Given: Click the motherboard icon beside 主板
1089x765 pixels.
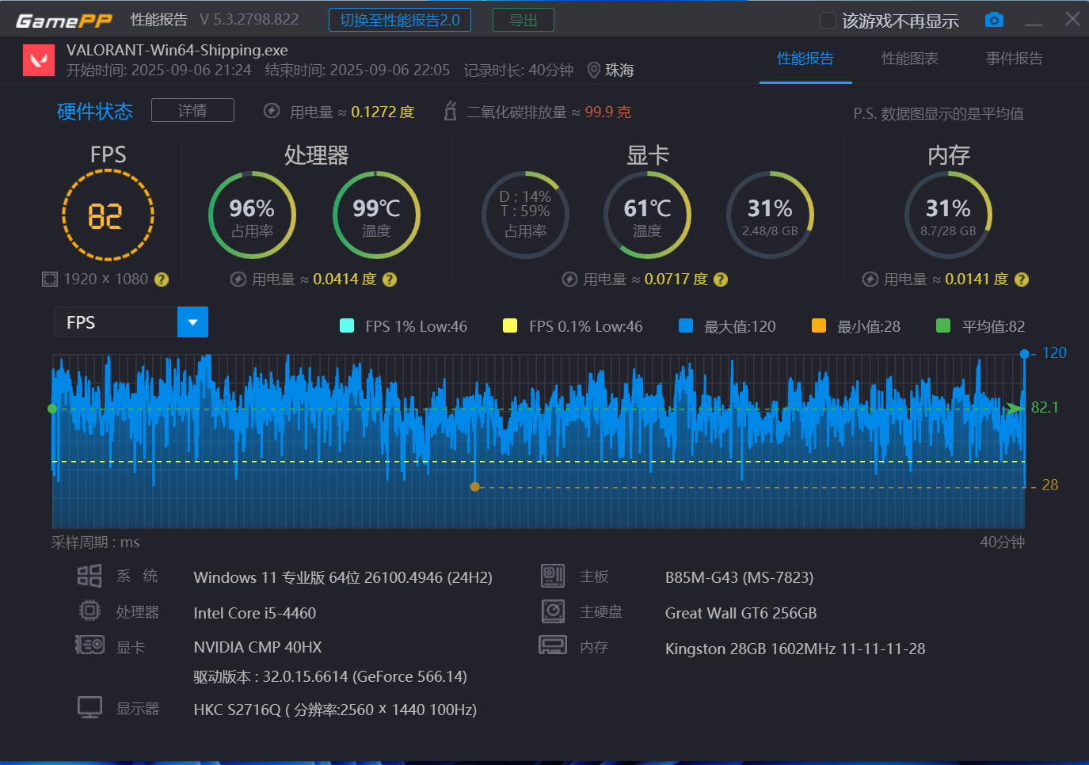Looking at the screenshot, I should pos(553,576).
